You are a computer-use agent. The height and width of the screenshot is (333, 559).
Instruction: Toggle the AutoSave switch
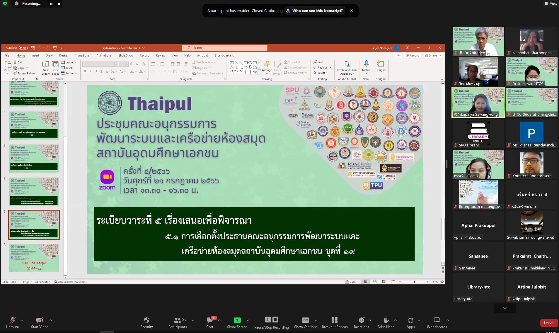point(23,48)
